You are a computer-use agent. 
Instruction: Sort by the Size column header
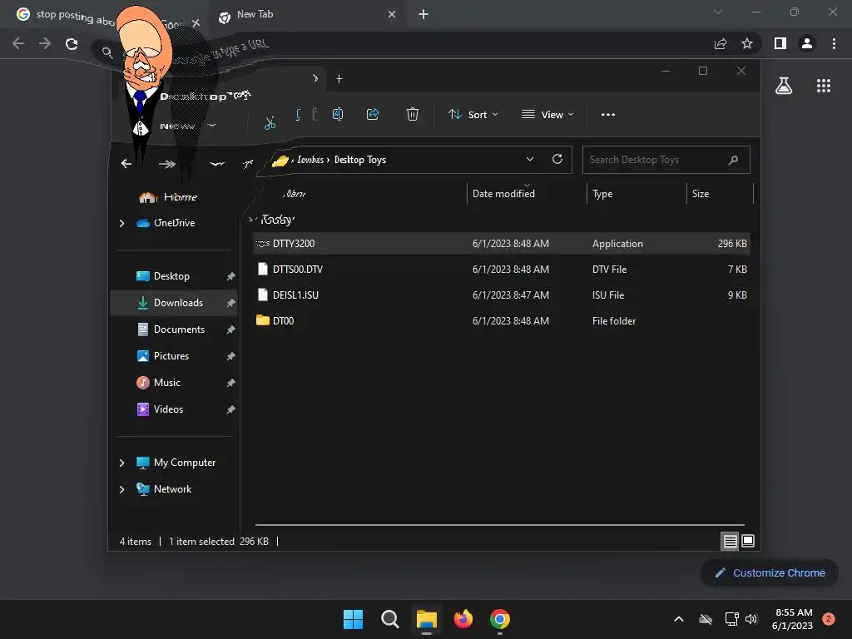(720, 193)
